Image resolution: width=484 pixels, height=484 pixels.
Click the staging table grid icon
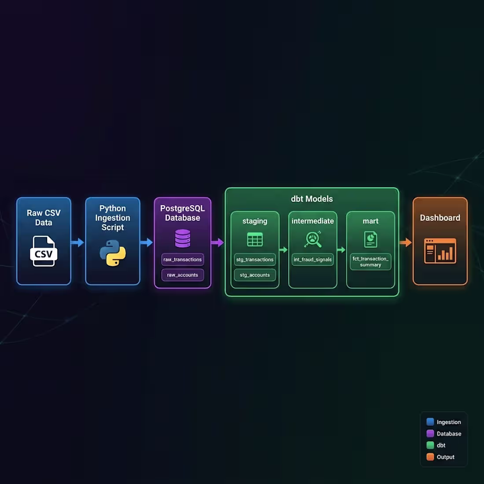tap(255, 239)
